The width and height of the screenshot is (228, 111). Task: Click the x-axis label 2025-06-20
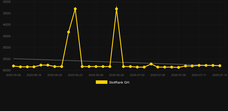click(55, 75)
